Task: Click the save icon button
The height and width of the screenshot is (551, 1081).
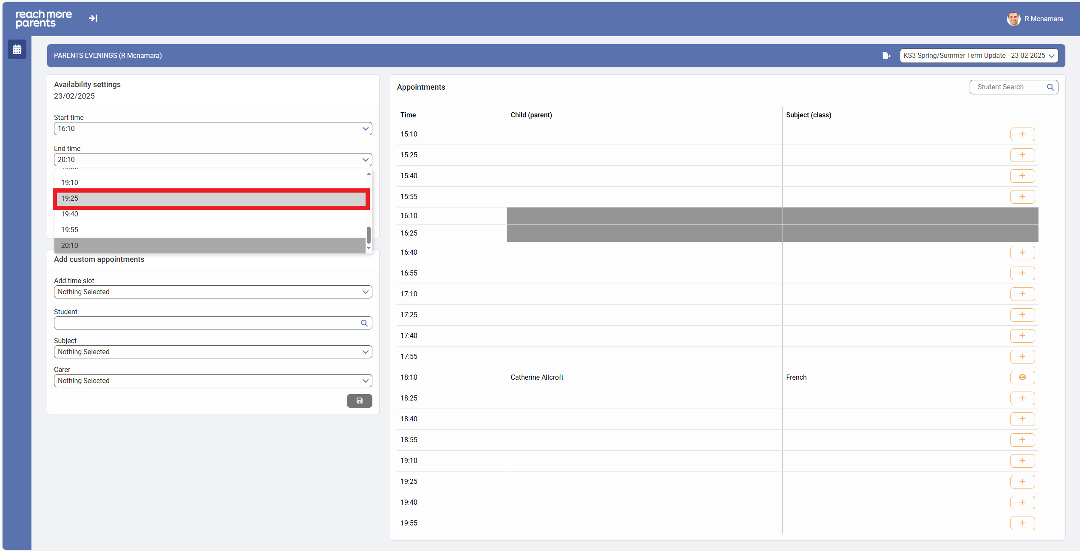Action: pos(359,400)
